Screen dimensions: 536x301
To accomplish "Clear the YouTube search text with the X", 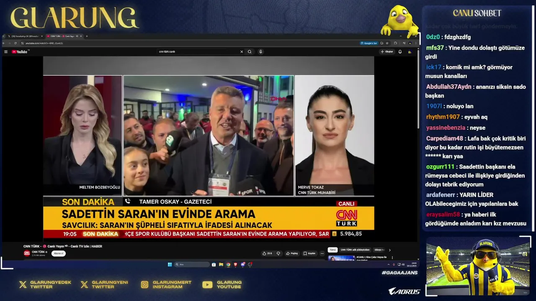I will (x=242, y=52).
